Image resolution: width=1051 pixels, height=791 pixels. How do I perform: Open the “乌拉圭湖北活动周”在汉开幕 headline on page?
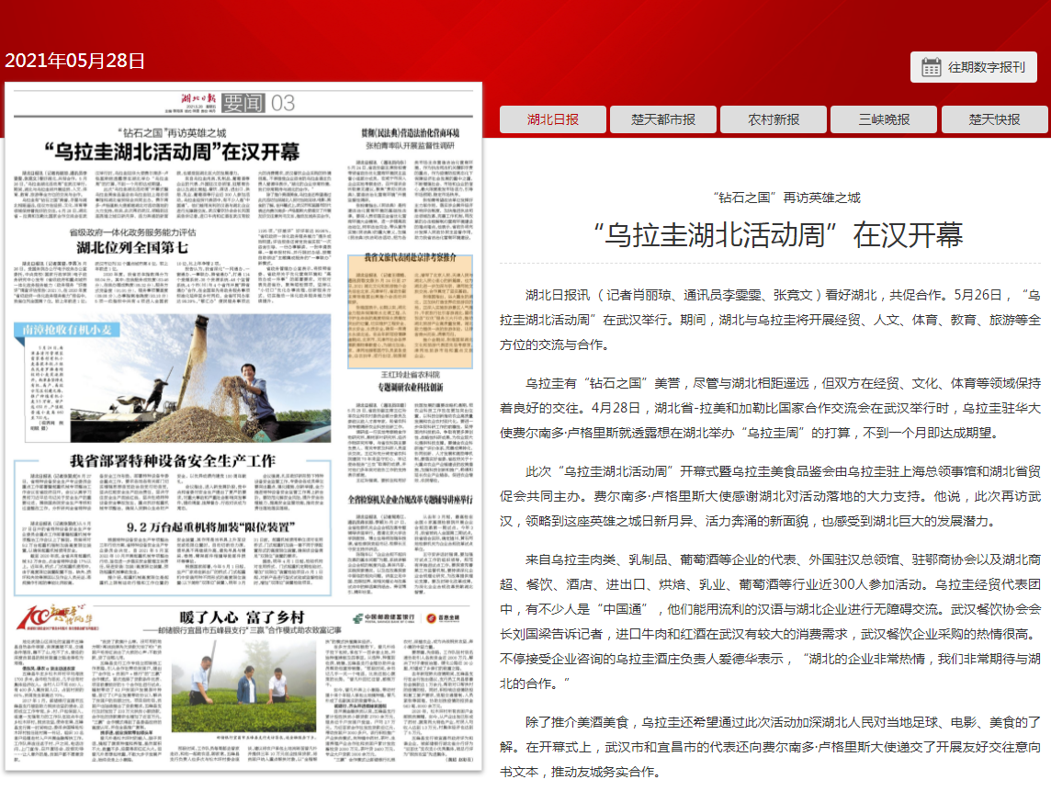(174, 151)
